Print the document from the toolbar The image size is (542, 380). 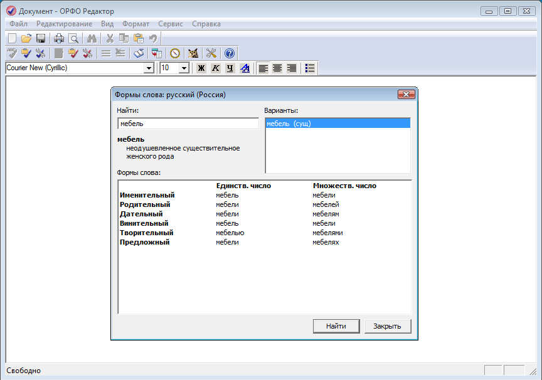59,38
